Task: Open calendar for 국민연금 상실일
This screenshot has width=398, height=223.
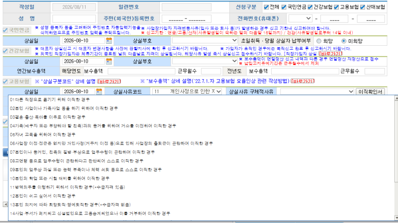Action: coord(109,40)
